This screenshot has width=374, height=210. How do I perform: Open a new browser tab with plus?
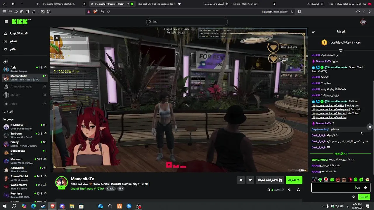(x=37, y=4)
